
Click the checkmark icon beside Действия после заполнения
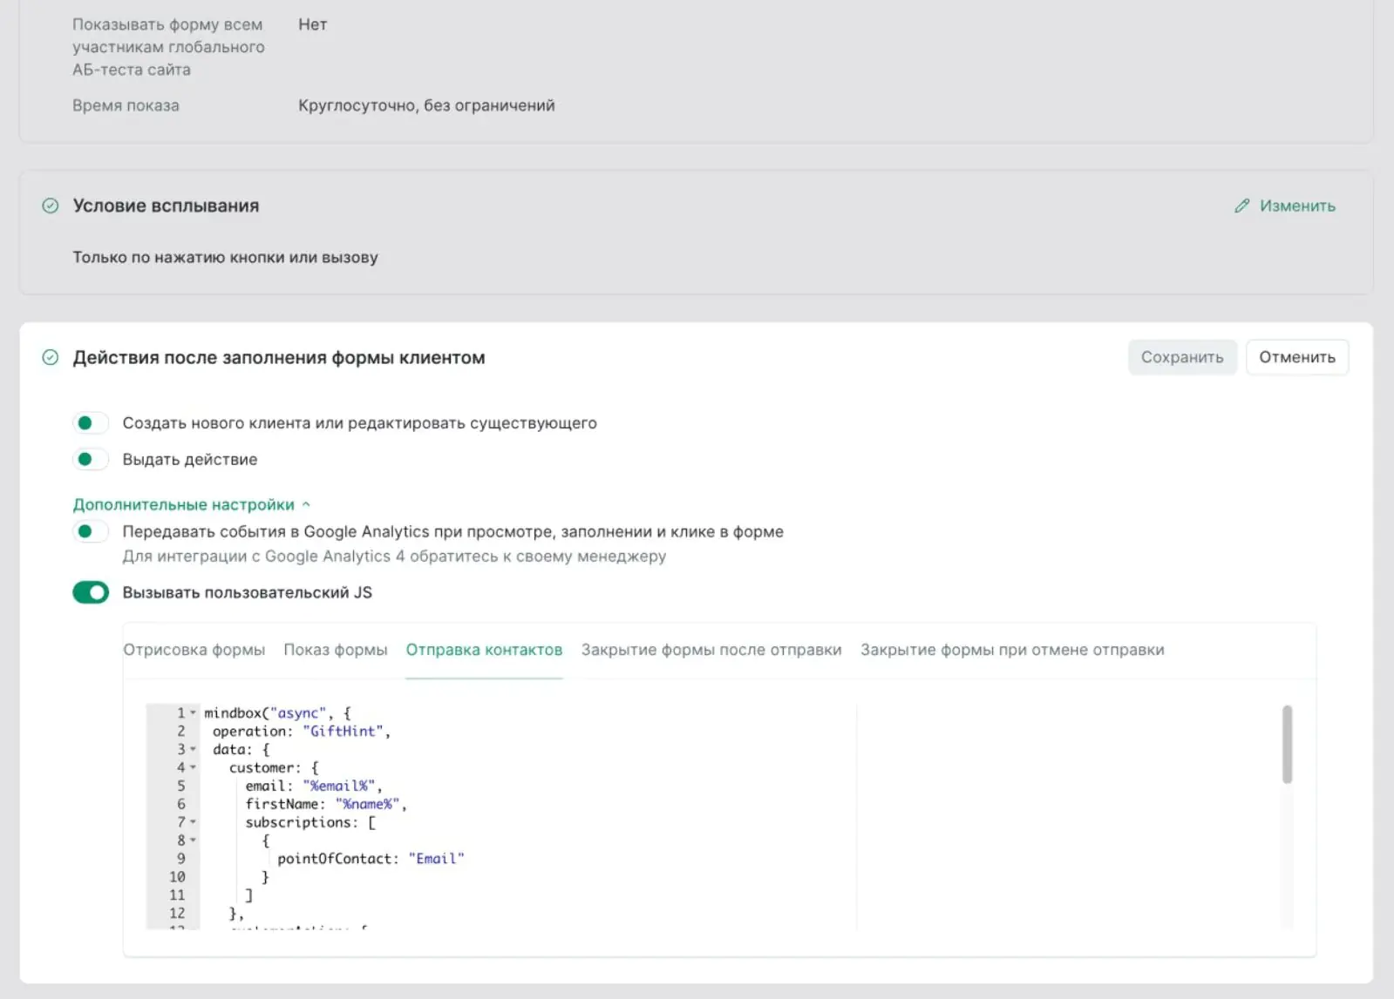coord(51,357)
